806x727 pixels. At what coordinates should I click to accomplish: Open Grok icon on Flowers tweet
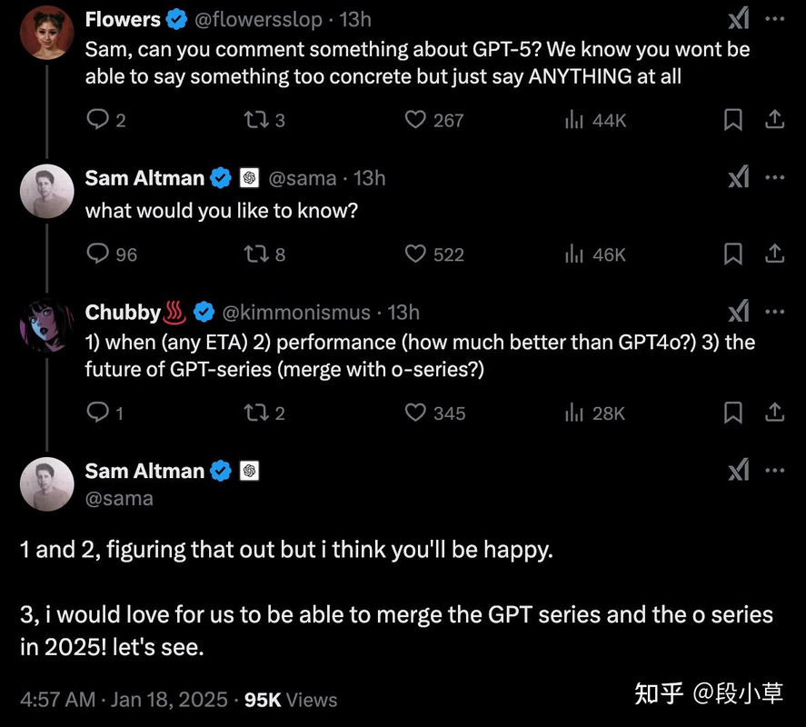739,19
